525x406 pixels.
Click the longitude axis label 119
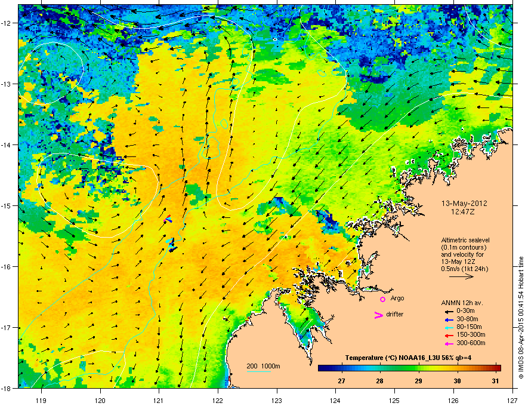point(41,400)
